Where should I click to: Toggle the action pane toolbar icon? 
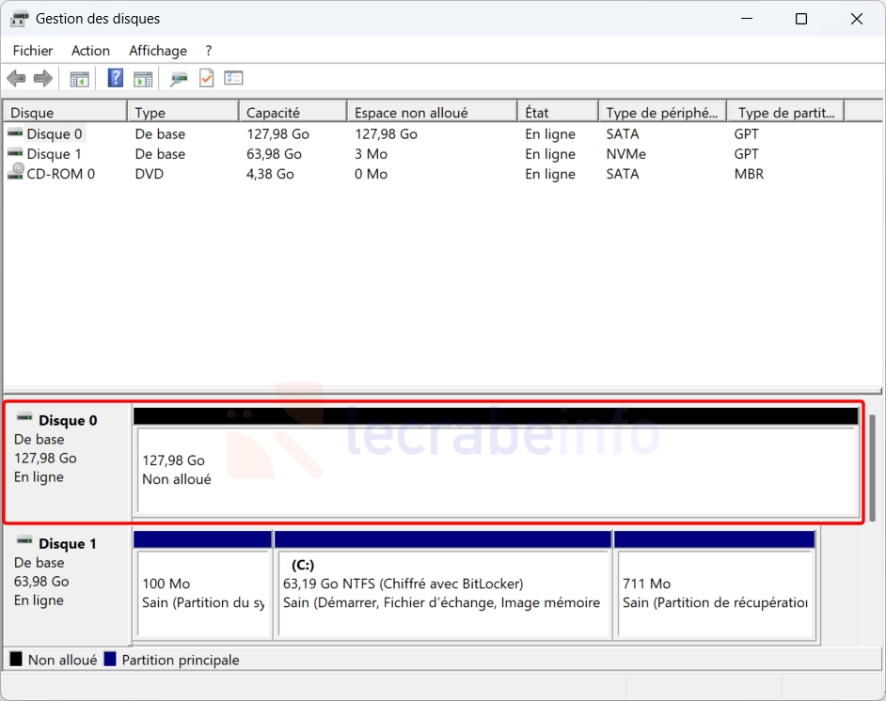point(143,79)
